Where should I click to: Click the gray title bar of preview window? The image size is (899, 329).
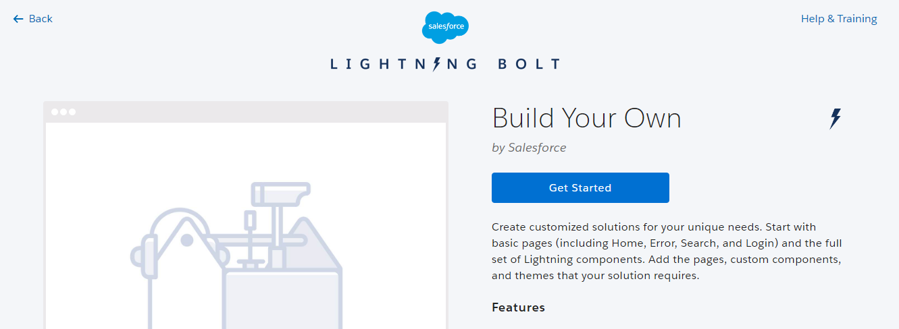tap(246, 112)
